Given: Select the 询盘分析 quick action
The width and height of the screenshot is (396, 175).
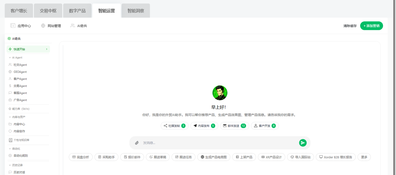Looking at the screenshot, I should coord(81,157).
